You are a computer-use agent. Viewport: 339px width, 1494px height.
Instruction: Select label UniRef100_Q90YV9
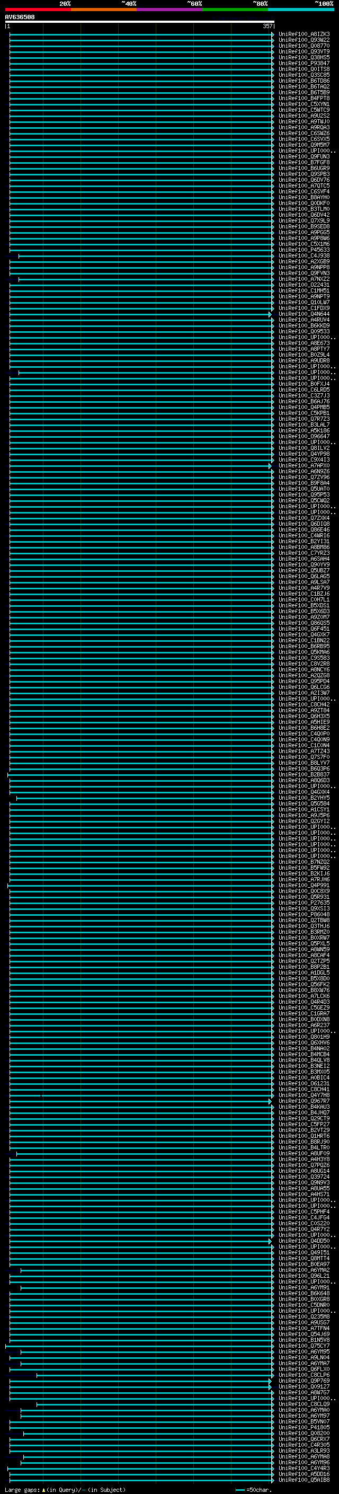click(304, 564)
